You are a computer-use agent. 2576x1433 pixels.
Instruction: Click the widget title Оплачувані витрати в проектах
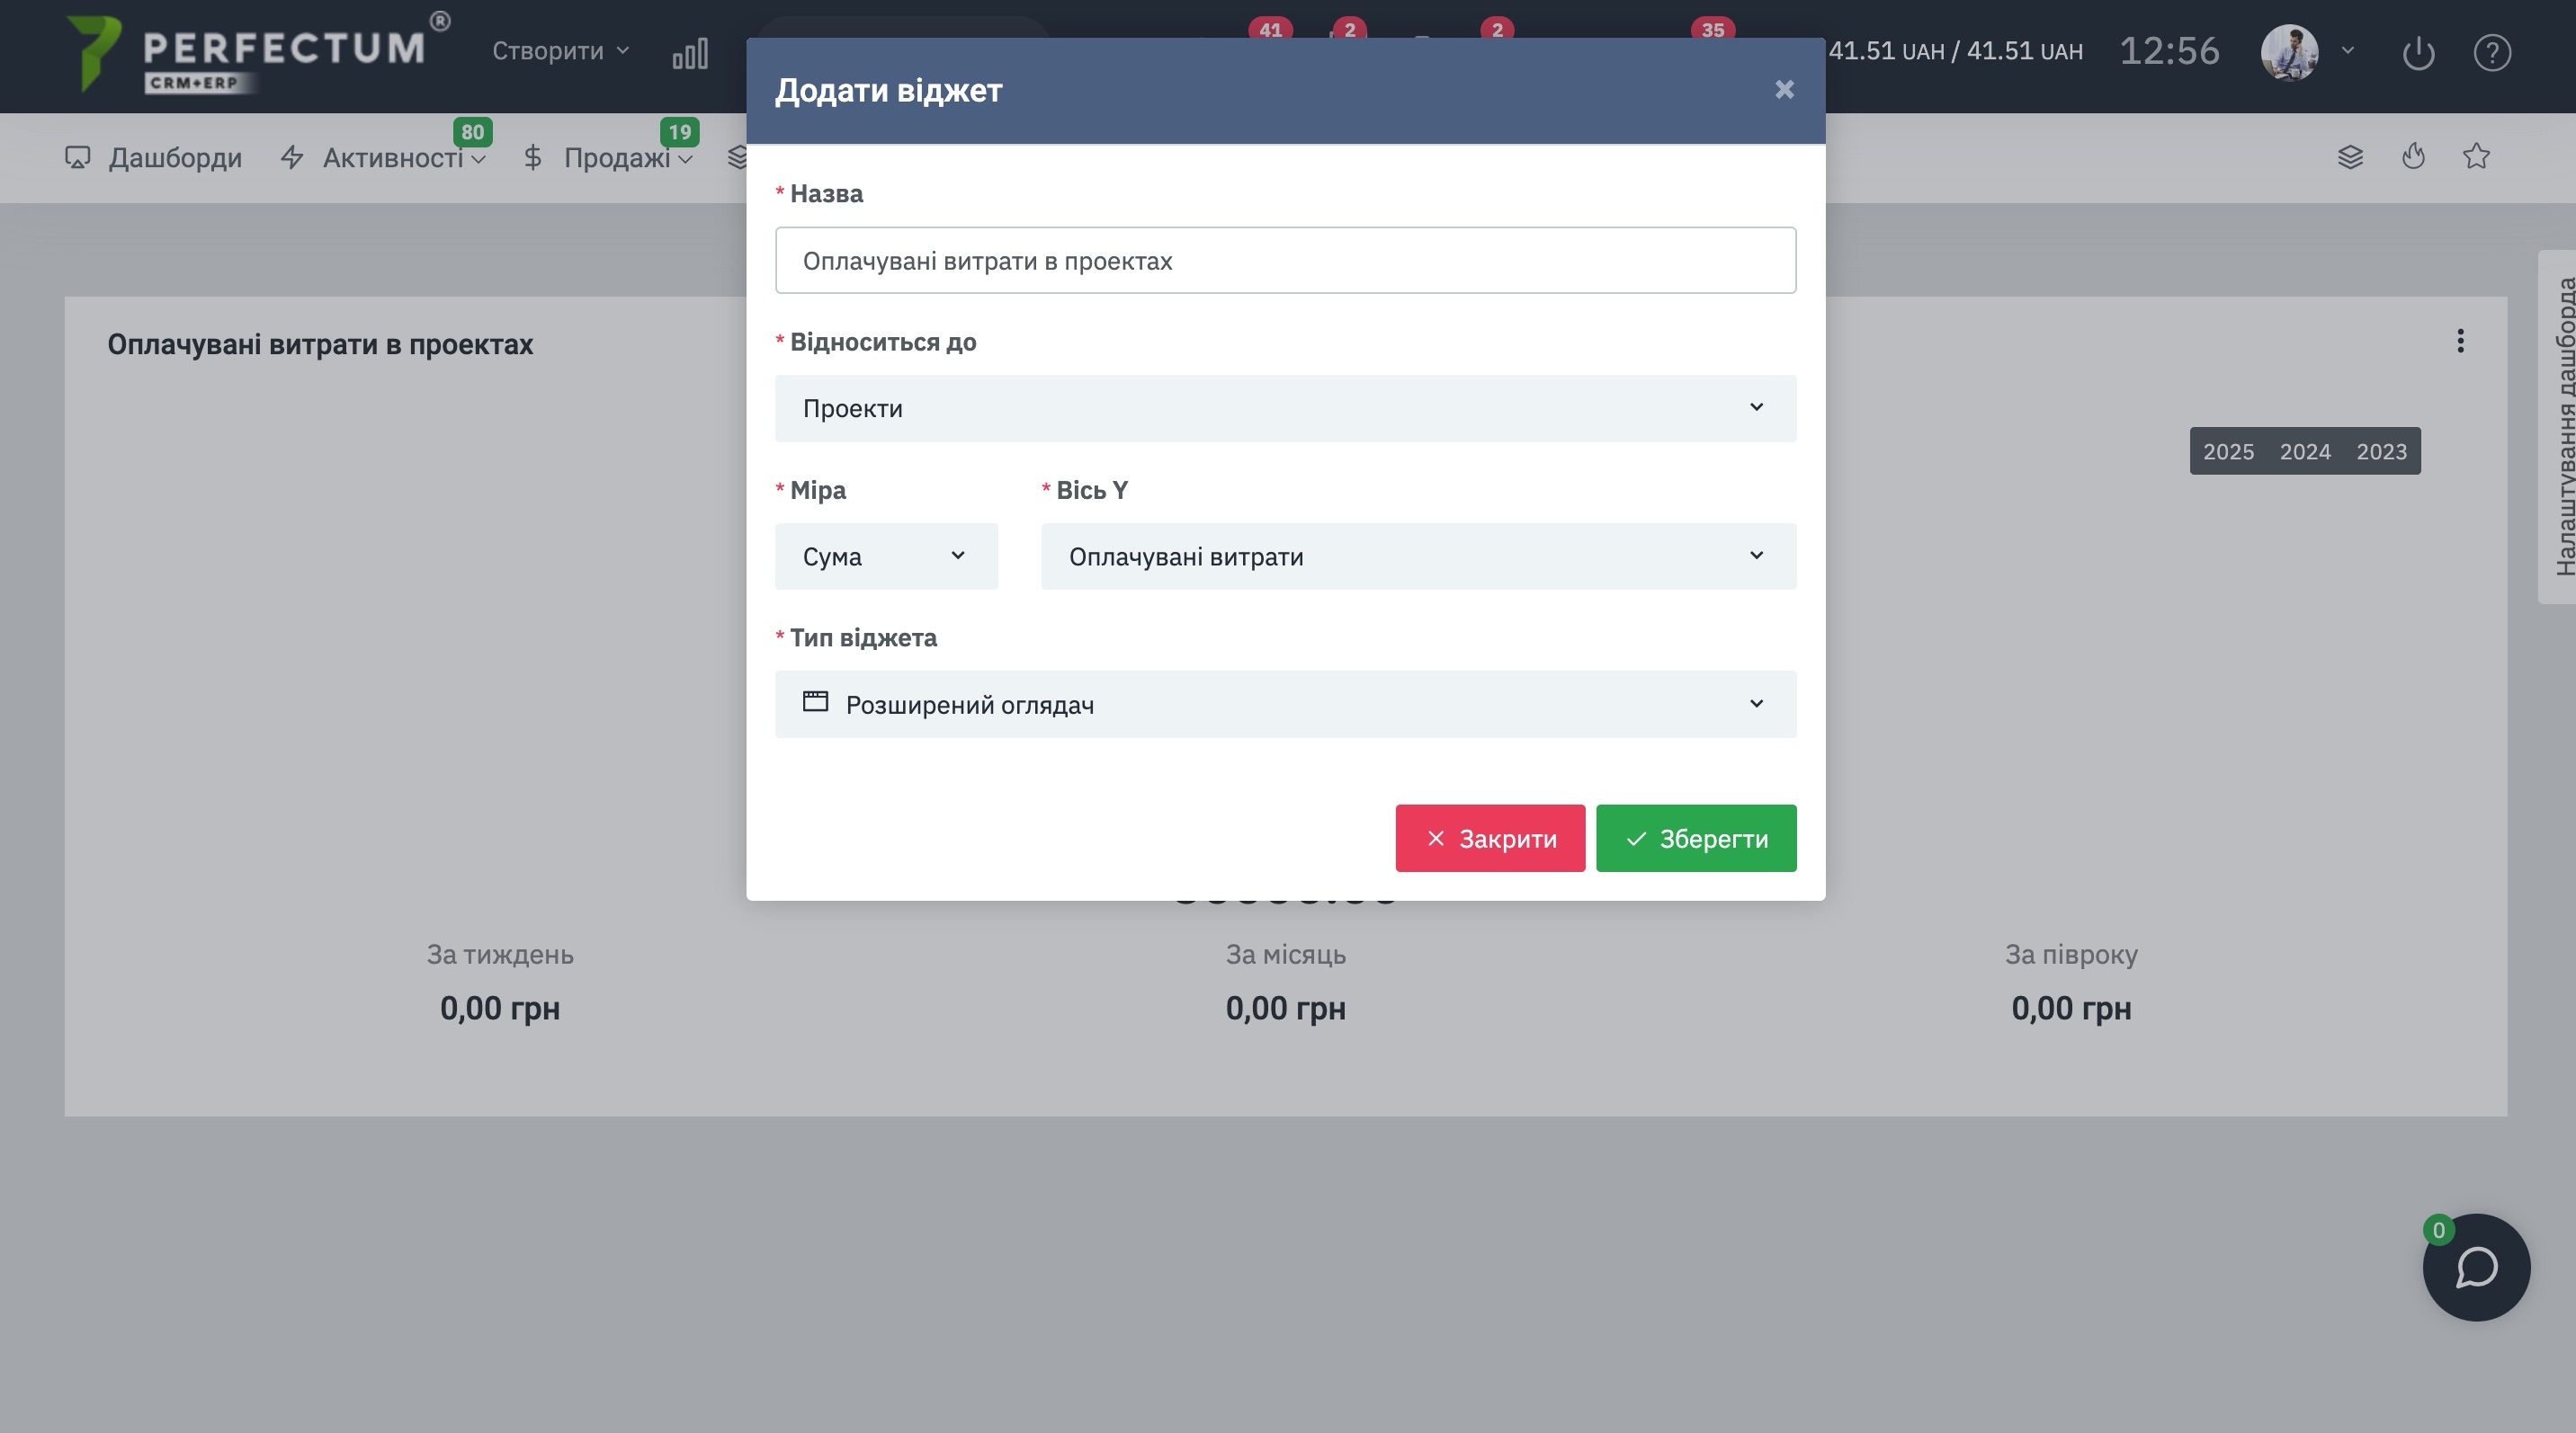pos(320,344)
